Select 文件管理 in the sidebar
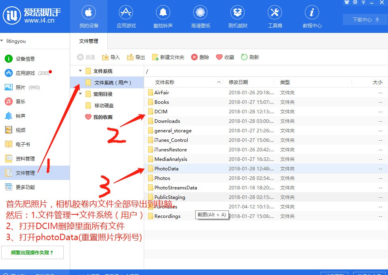The width and height of the screenshot is (388, 275). click(x=35, y=173)
